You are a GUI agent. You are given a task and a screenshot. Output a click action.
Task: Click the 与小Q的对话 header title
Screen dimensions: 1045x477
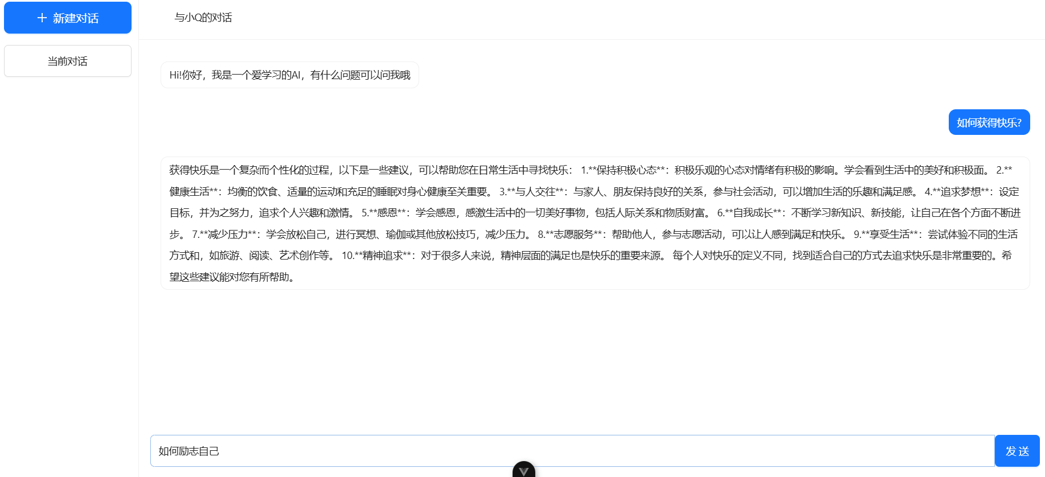(203, 18)
